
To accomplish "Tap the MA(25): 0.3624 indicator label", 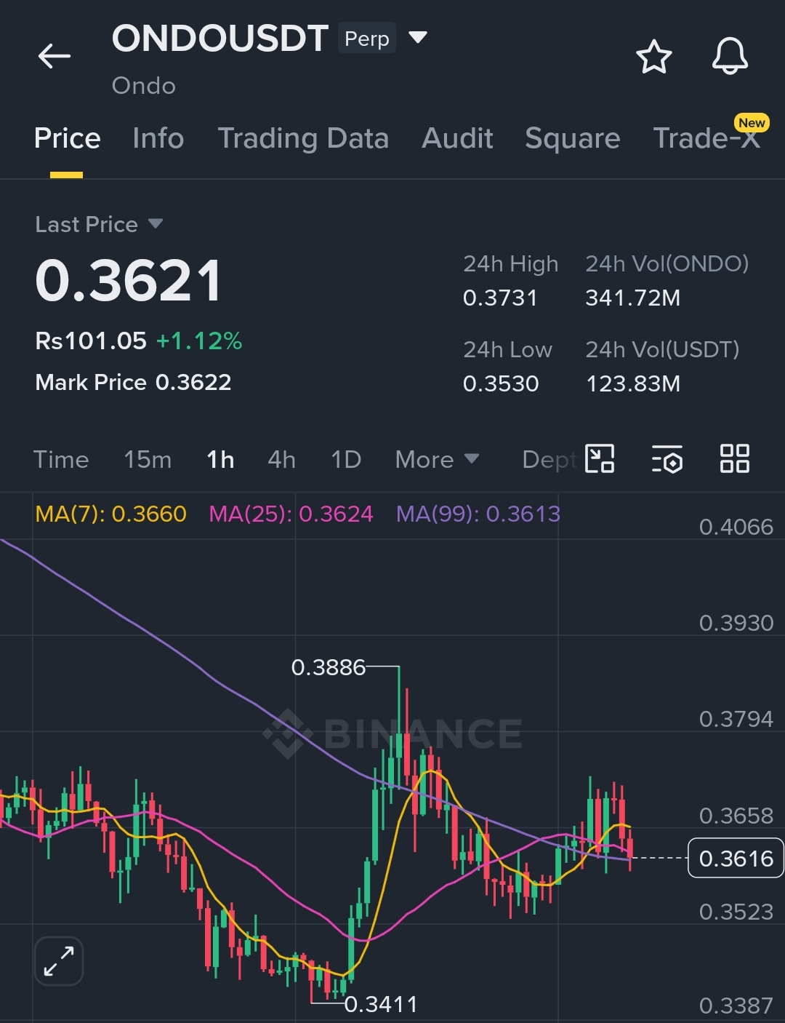I will 291,514.
